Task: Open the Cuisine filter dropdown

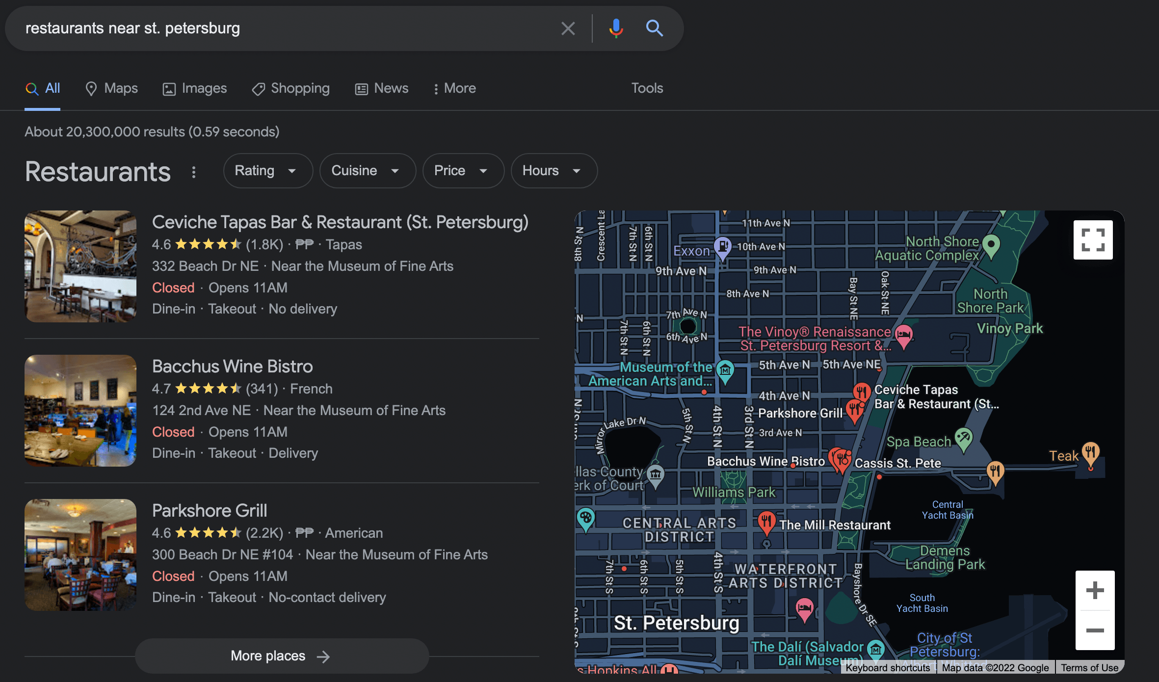Action: point(368,171)
